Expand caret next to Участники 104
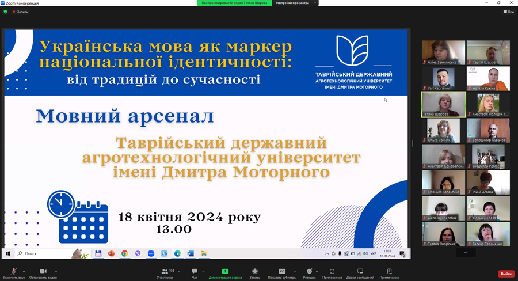The height and width of the screenshot is (281, 518). pos(179,271)
